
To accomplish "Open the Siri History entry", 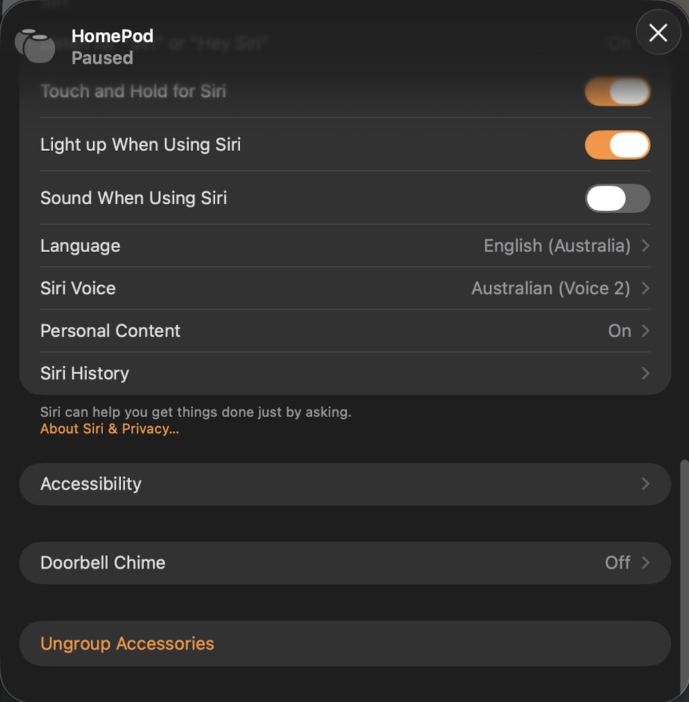I will click(345, 373).
